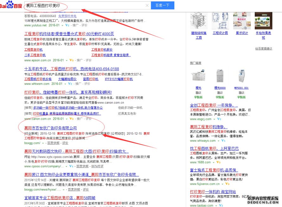Click V3 badge in the epson.com.cn result

click(x=71, y=60)
